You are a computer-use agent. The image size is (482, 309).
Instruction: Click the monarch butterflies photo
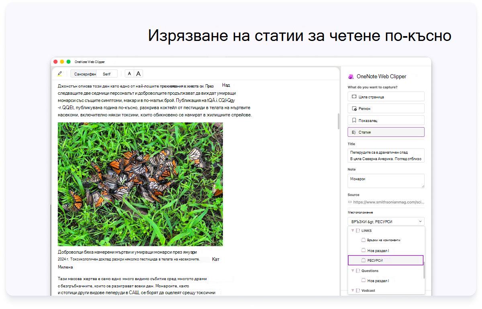click(x=140, y=184)
